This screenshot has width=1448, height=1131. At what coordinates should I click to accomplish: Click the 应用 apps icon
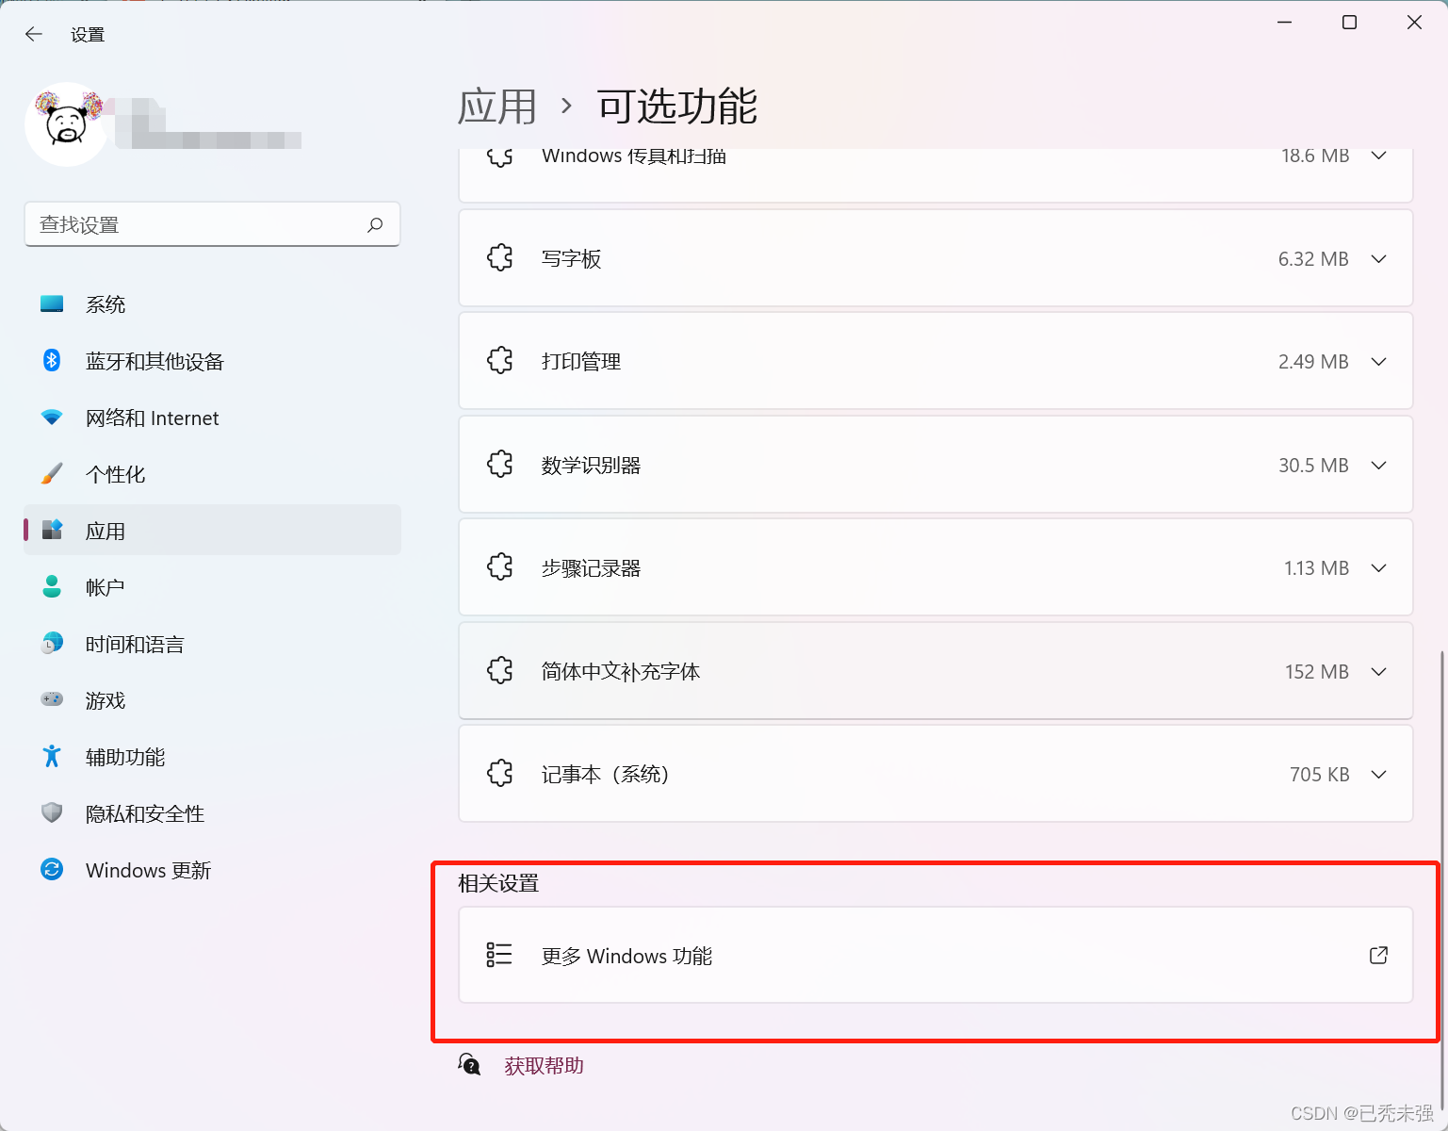[x=52, y=530]
